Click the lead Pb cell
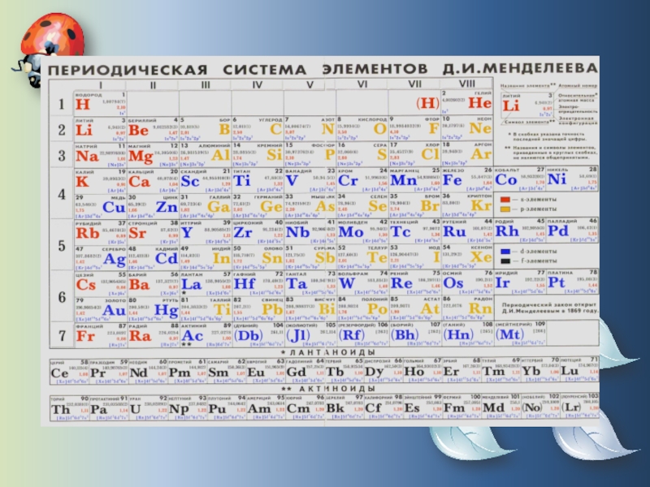 point(257,309)
